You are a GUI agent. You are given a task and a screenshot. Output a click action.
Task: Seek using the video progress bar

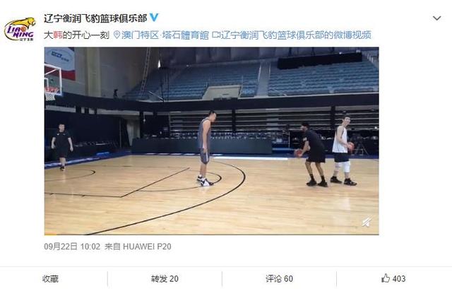[x=212, y=234]
